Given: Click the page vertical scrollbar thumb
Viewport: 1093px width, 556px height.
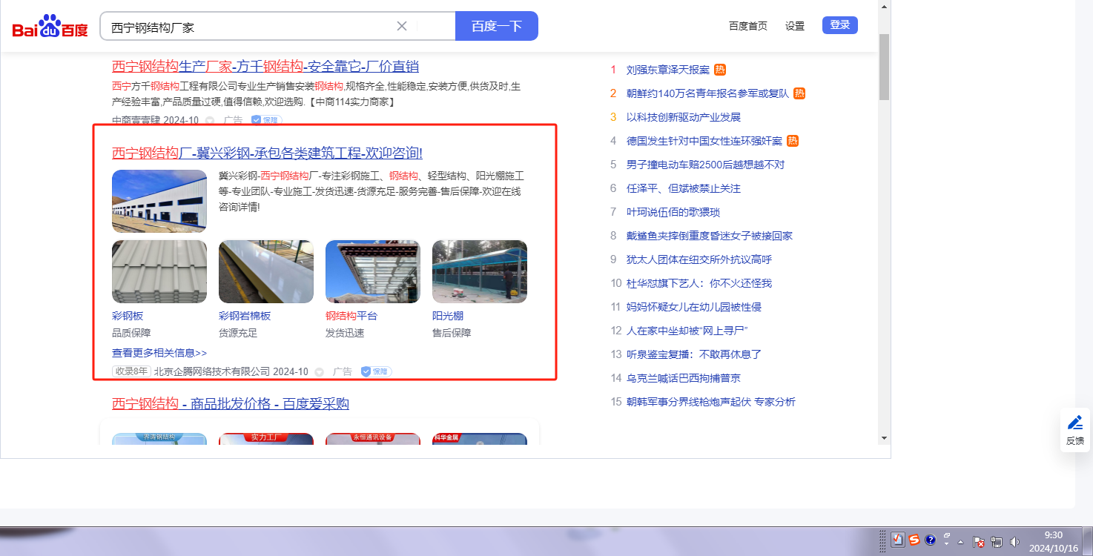Looking at the screenshot, I should (884, 67).
